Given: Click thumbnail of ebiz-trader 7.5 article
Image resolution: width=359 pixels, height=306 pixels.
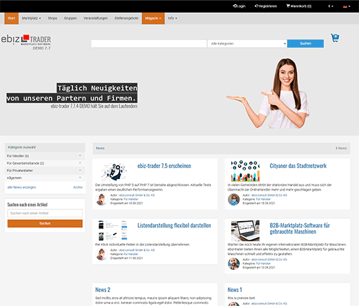Looking at the screenshot, I should [x=114, y=171].
